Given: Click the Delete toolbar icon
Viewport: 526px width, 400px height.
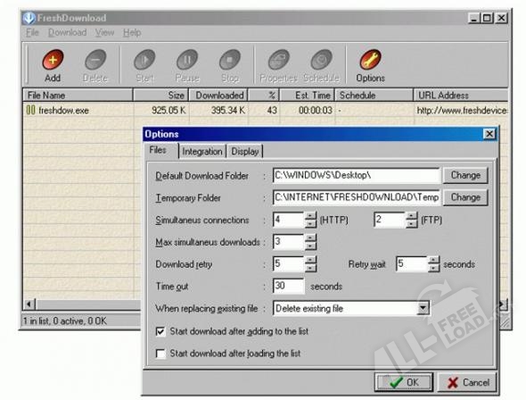Looking at the screenshot, I should pos(95,60).
